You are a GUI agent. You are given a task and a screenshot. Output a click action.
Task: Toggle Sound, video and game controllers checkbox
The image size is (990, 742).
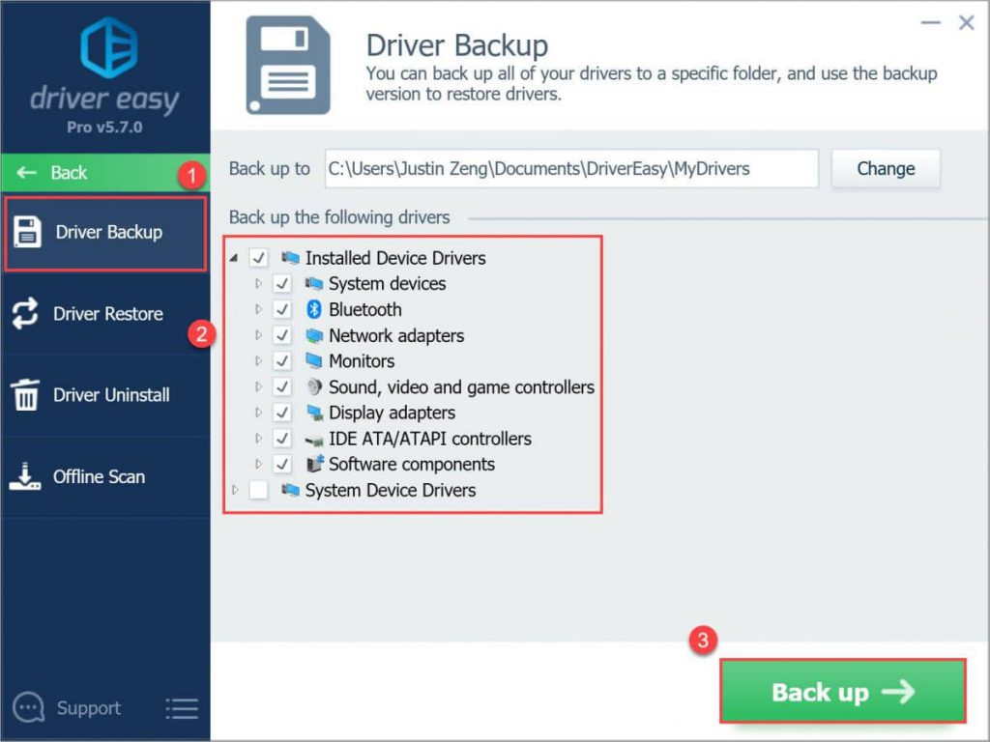281,386
